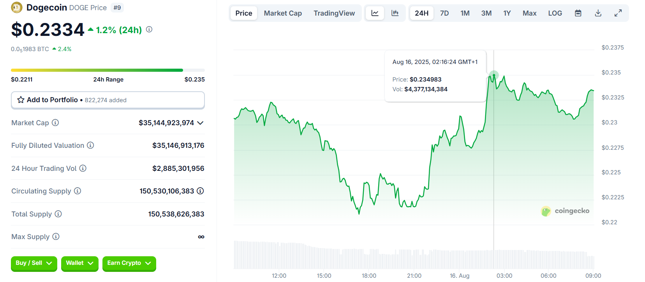The width and height of the screenshot is (645, 282).
Task: Select the 24H time range
Action: 421,13
